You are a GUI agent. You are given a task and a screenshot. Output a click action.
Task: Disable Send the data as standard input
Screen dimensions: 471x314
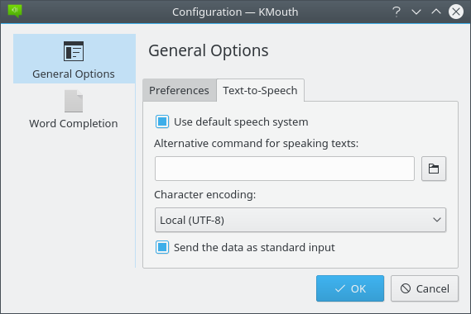[162, 247]
